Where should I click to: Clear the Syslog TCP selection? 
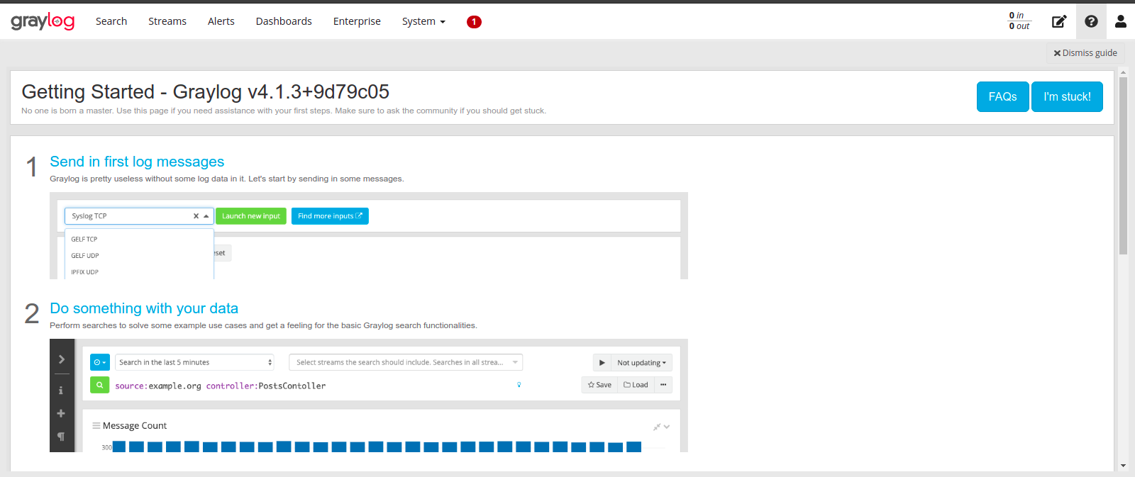tap(196, 216)
